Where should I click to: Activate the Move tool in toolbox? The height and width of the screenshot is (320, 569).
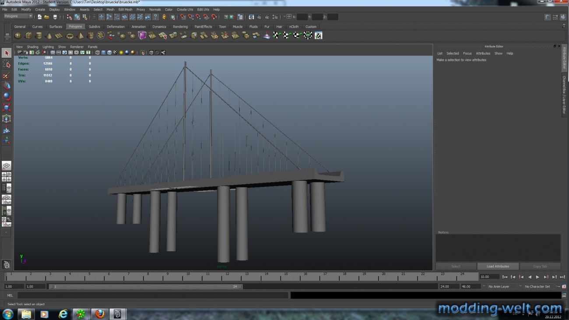[x=7, y=86]
